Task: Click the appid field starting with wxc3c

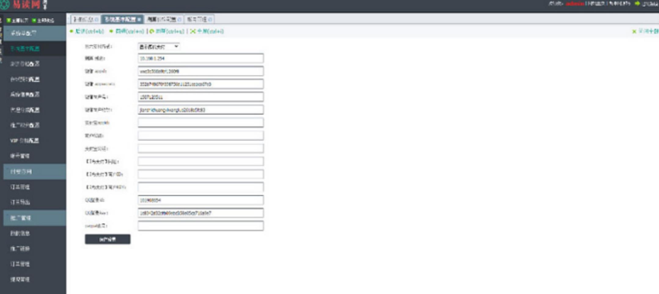Action: (200, 71)
